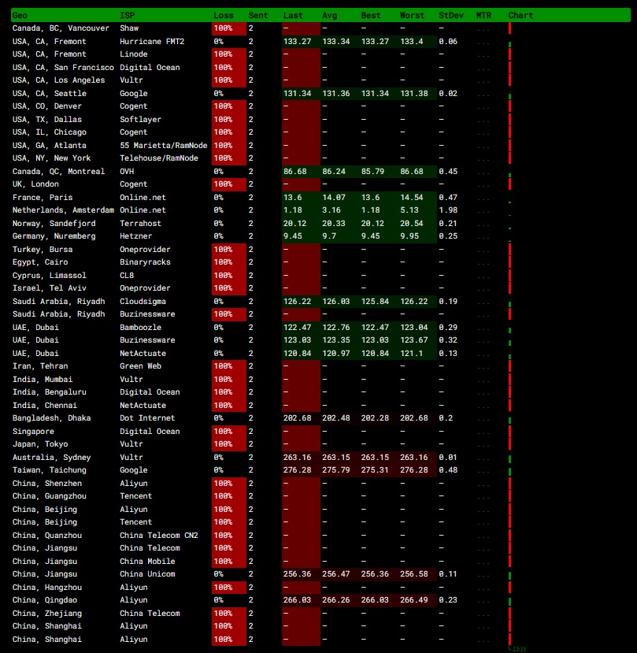This screenshot has height=653, width=637.
Task: Click the Hetzner ISP in Nuremberg row
Action: tap(135, 236)
